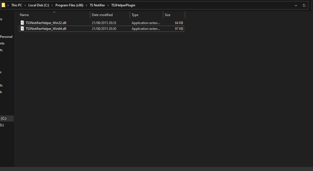Click date 21/08/2015 20:30 cell
The height and width of the screenshot is (171, 313).
pyautogui.click(x=104, y=29)
